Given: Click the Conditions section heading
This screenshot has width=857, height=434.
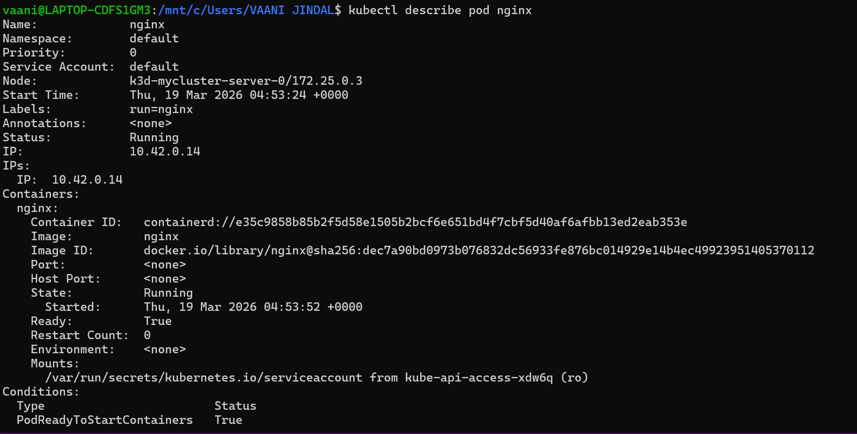Looking at the screenshot, I should (x=41, y=392).
